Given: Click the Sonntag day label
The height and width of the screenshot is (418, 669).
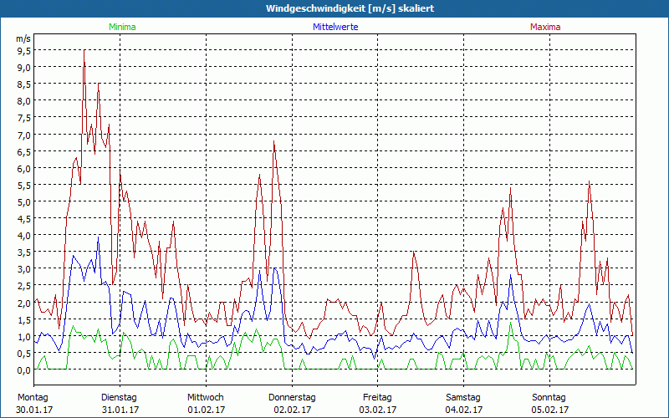Looking at the screenshot, I should [x=549, y=398].
